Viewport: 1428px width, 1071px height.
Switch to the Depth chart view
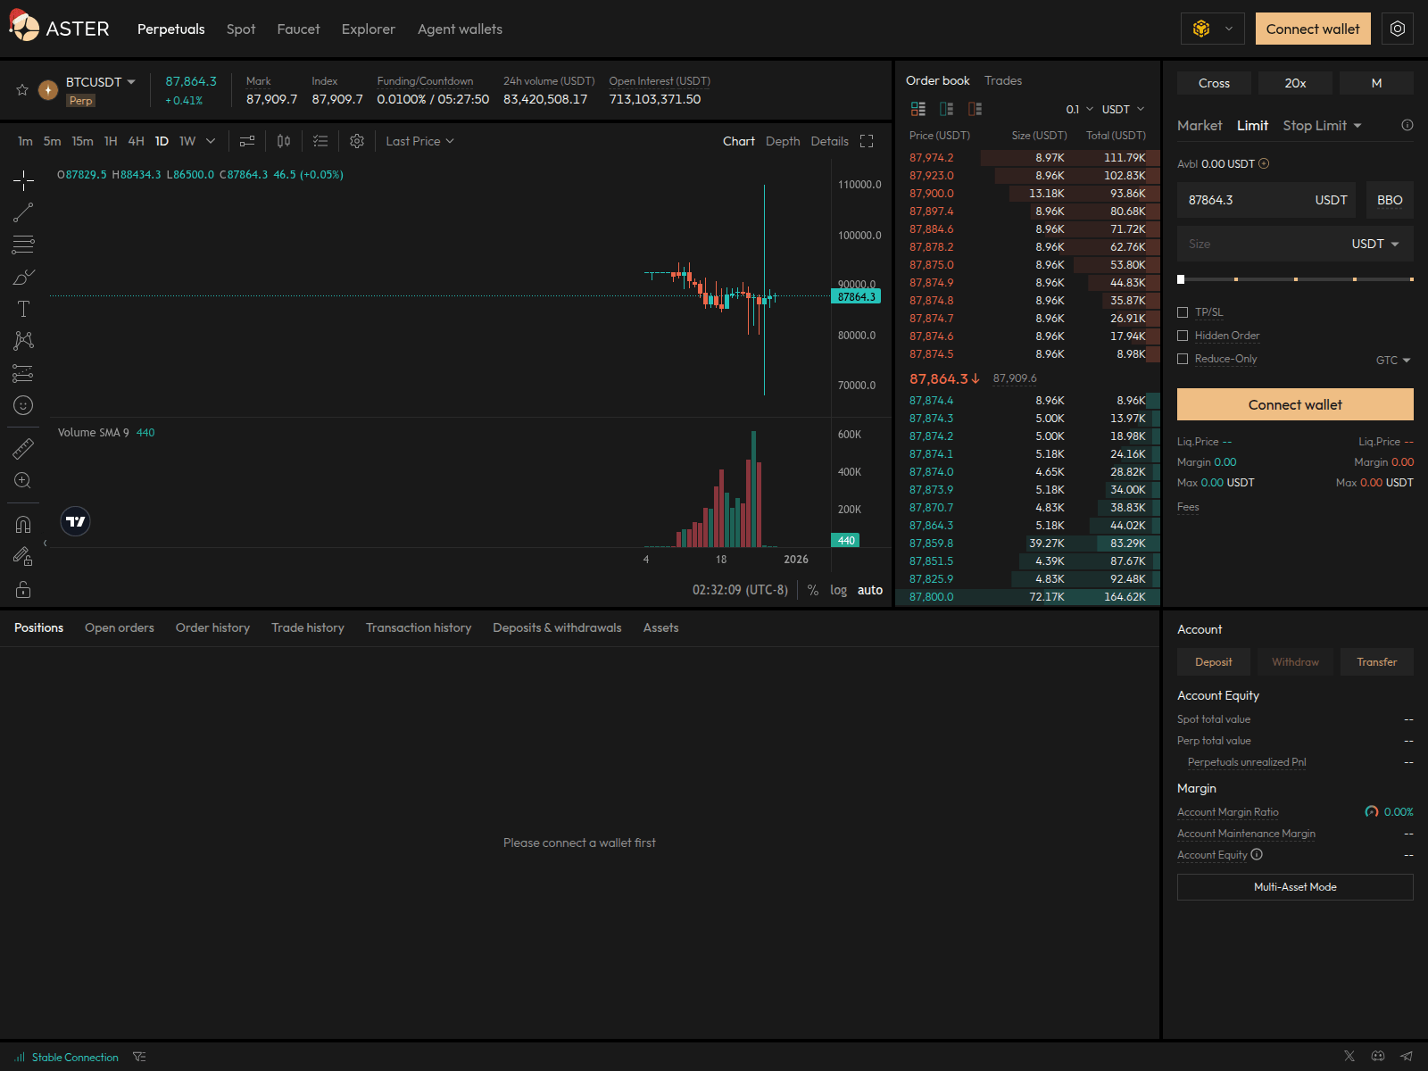pos(783,141)
